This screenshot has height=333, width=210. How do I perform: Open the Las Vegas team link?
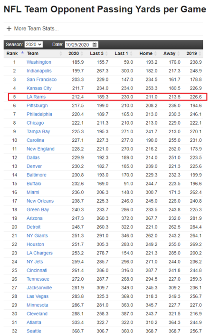(x=38, y=296)
